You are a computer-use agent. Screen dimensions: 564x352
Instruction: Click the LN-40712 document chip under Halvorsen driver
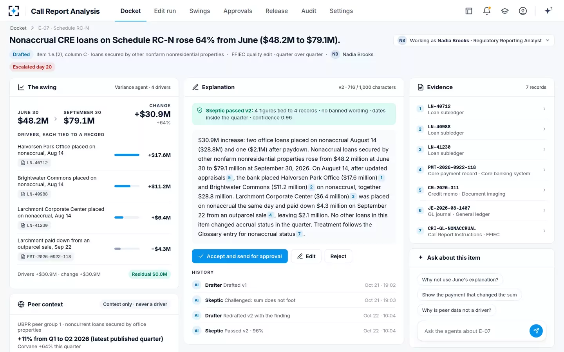(34, 163)
